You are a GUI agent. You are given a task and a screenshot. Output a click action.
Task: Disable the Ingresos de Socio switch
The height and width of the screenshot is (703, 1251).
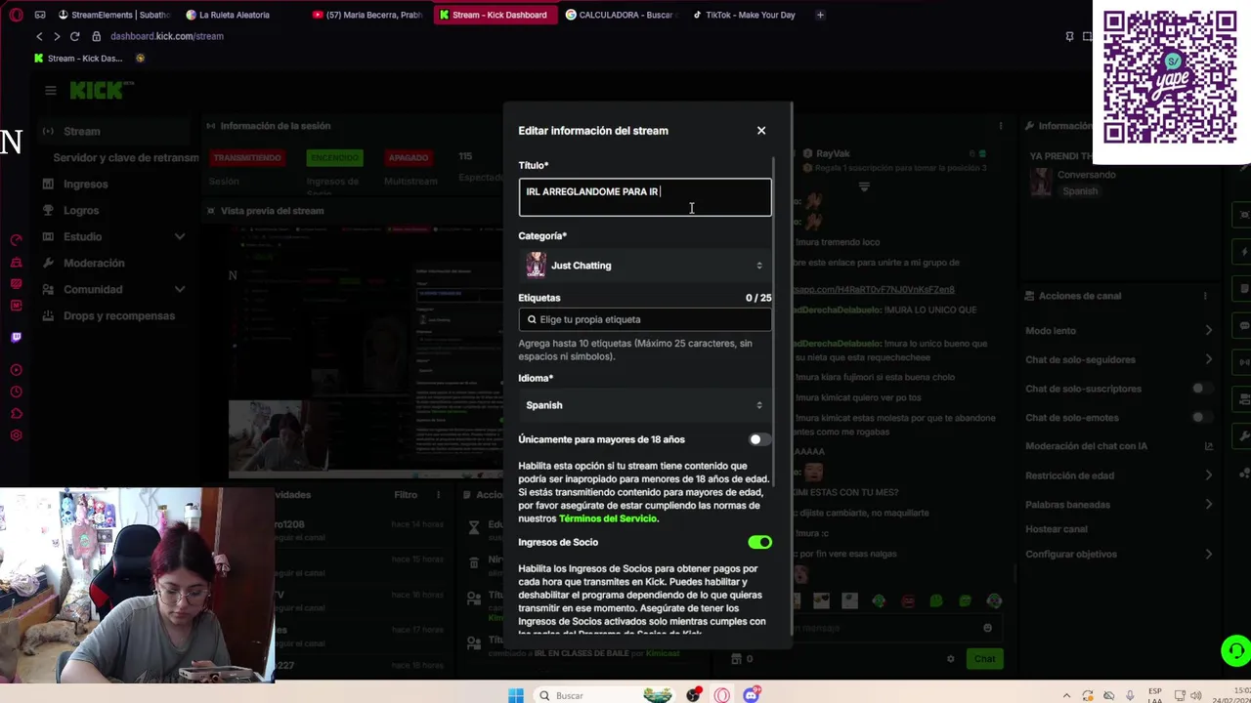[x=759, y=542]
